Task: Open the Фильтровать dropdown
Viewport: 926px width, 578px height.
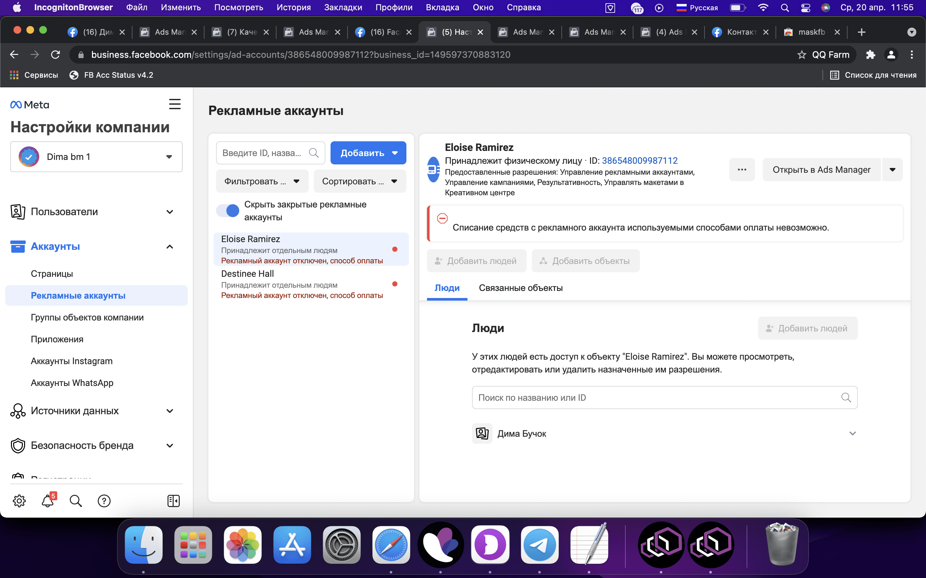Action: tap(262, 181)
